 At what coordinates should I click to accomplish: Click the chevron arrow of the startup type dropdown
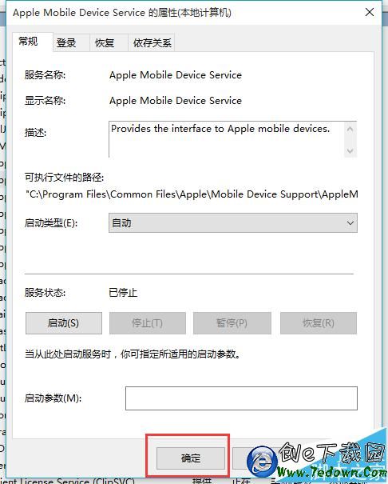(350, 223)
